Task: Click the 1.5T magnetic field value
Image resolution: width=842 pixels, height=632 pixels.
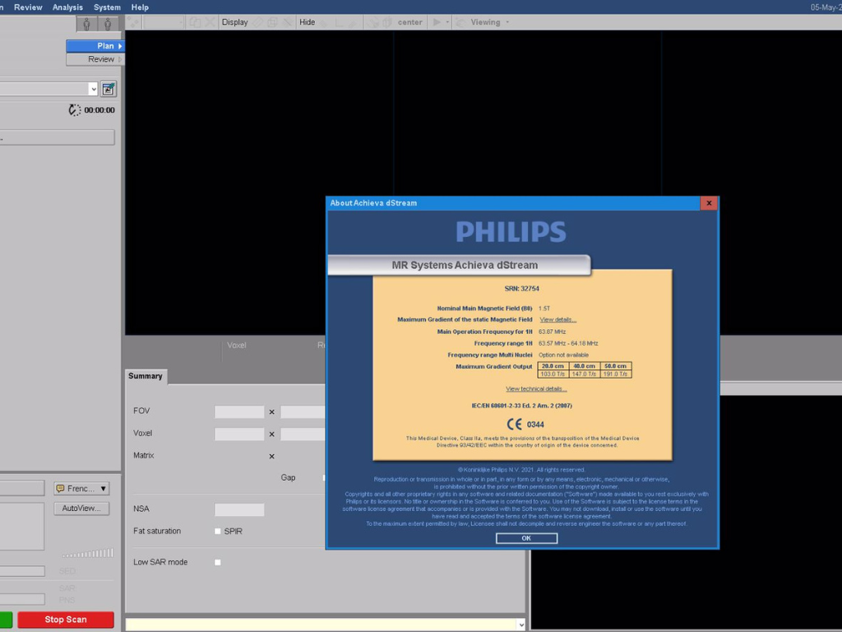Action: [x=544, y=309]
